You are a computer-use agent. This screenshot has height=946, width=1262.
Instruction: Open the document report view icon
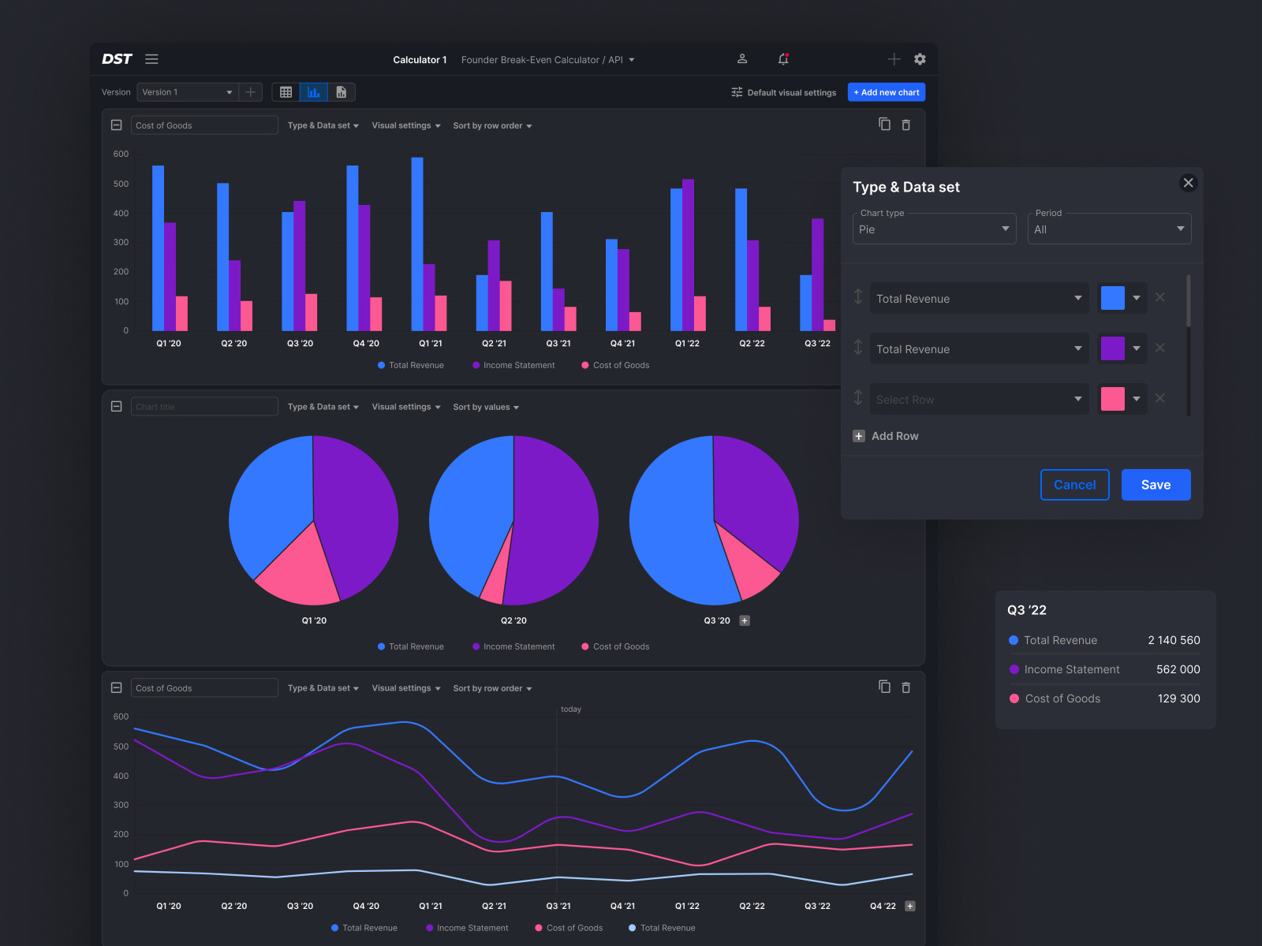(x=342, y=92)
